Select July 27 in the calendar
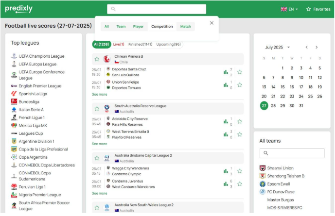 (264, 106)
